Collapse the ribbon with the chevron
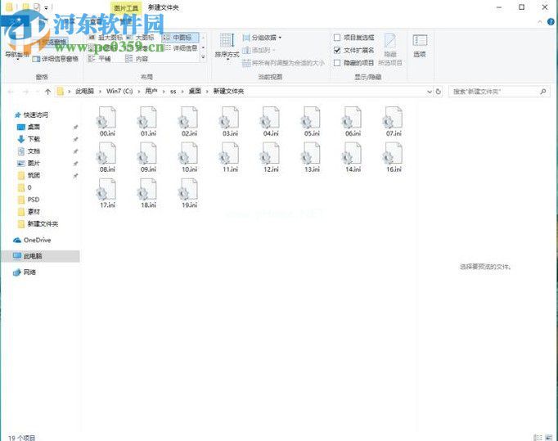Viewport: 558px width, 441px height. tap(540, 22)
